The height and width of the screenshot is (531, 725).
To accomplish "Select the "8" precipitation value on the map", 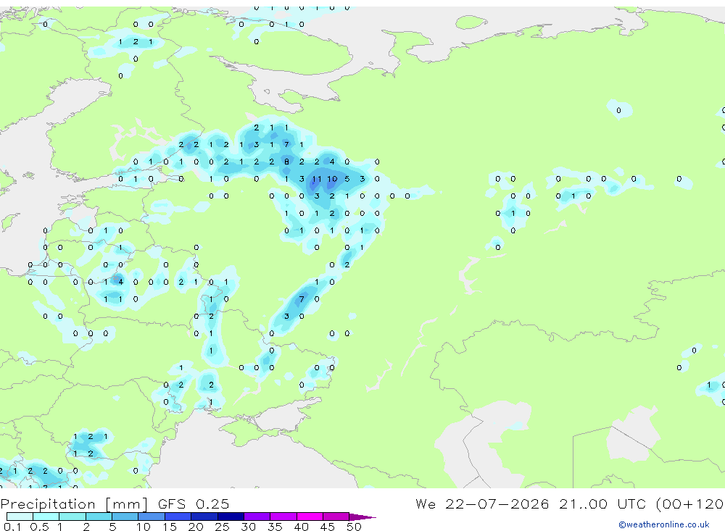I will [286, 162].
